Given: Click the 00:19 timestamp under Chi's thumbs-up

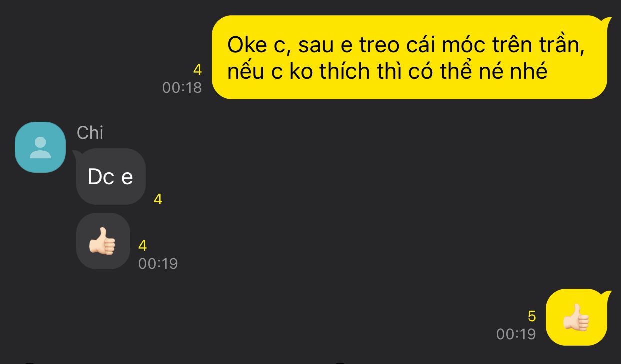Looking at the screenshot, I should [x=158, y=264].
